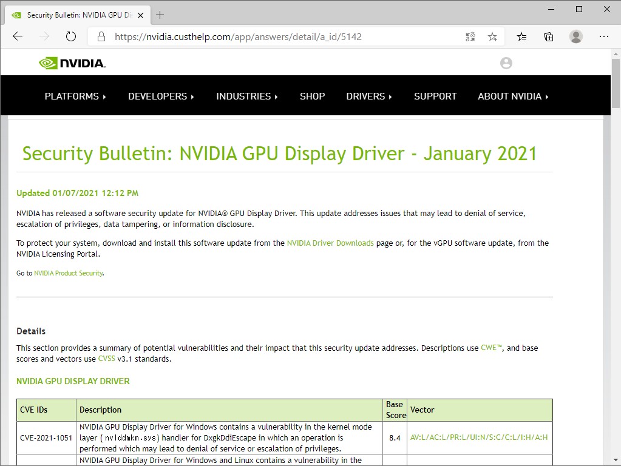Open the CWE link
This screenshot has height=466, width=621.
point(491,348)
